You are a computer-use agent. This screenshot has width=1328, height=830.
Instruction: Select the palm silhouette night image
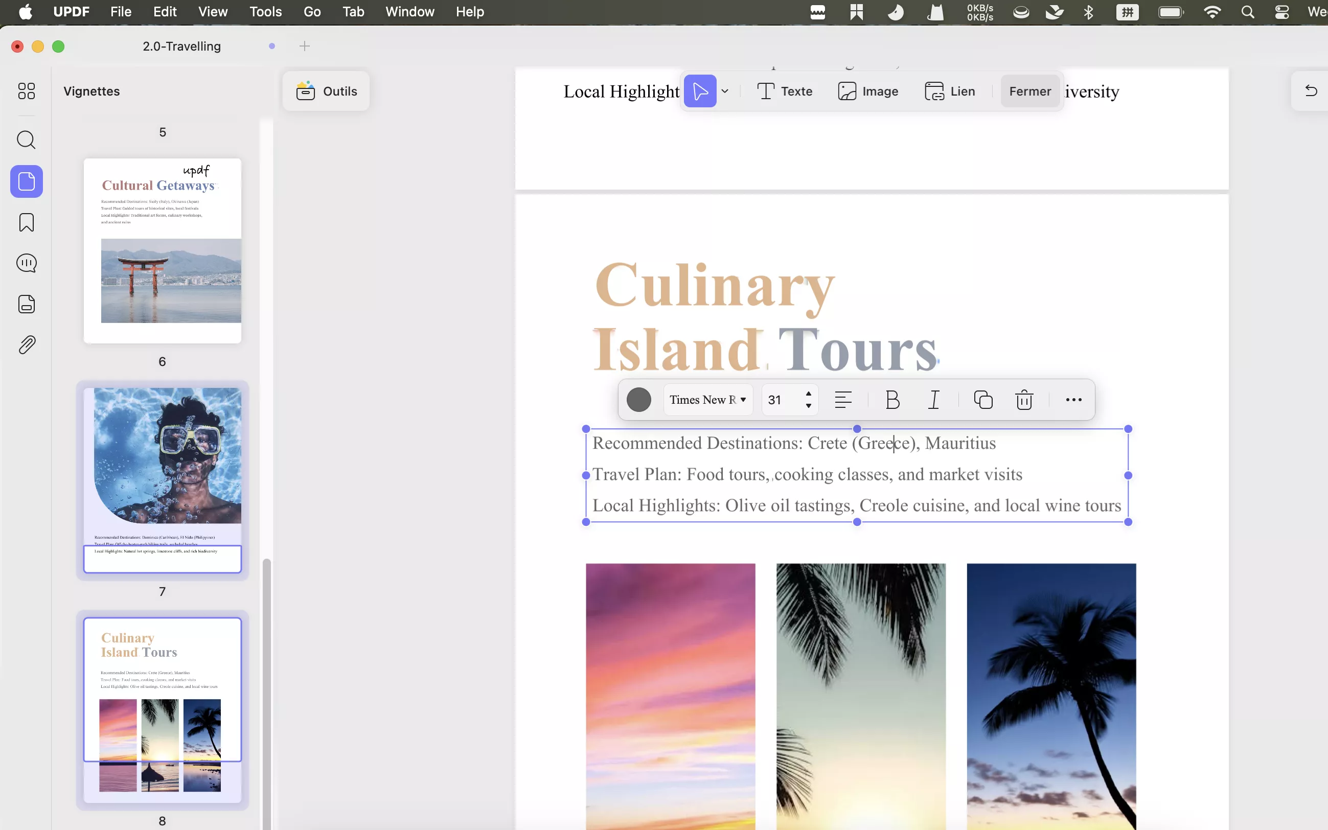pos(1051,696)
